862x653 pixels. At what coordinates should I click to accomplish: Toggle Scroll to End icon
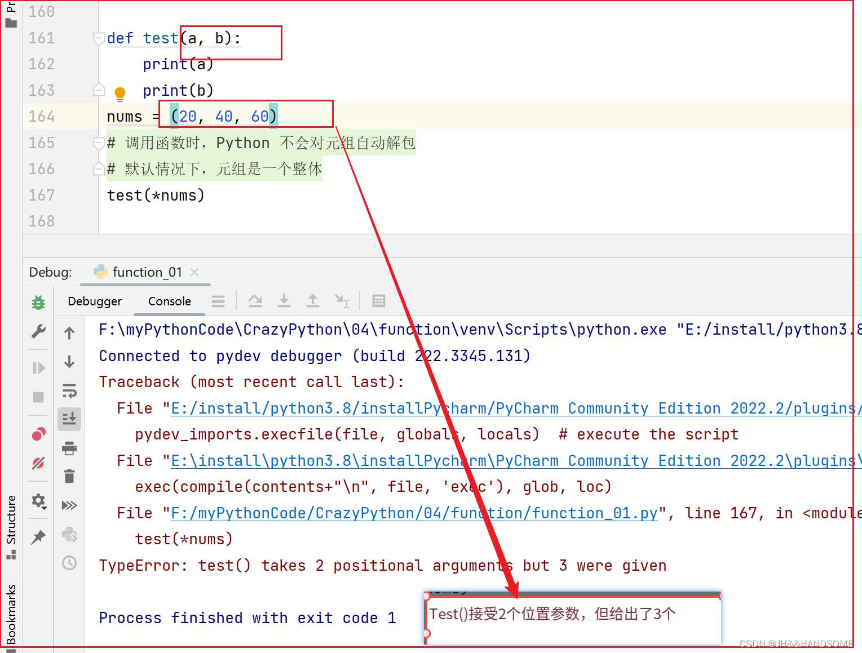[x=69, y=419]
